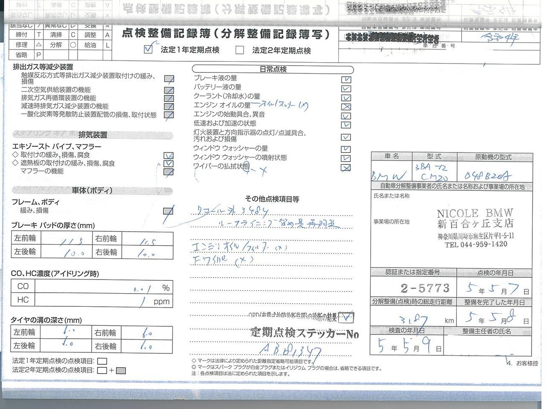Toggle the エンジンオイルの量 checkbox
Image resolution: width=546 pixels, height=409 pixels.
pos(346,107)
